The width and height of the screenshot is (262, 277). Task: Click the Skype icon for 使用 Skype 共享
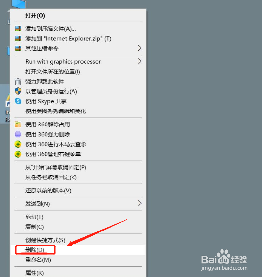pyautogui.click(x=18, y=101)
